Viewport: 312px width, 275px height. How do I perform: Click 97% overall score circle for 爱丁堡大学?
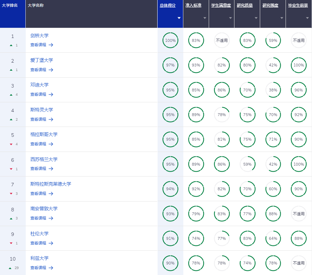[170, 65]
